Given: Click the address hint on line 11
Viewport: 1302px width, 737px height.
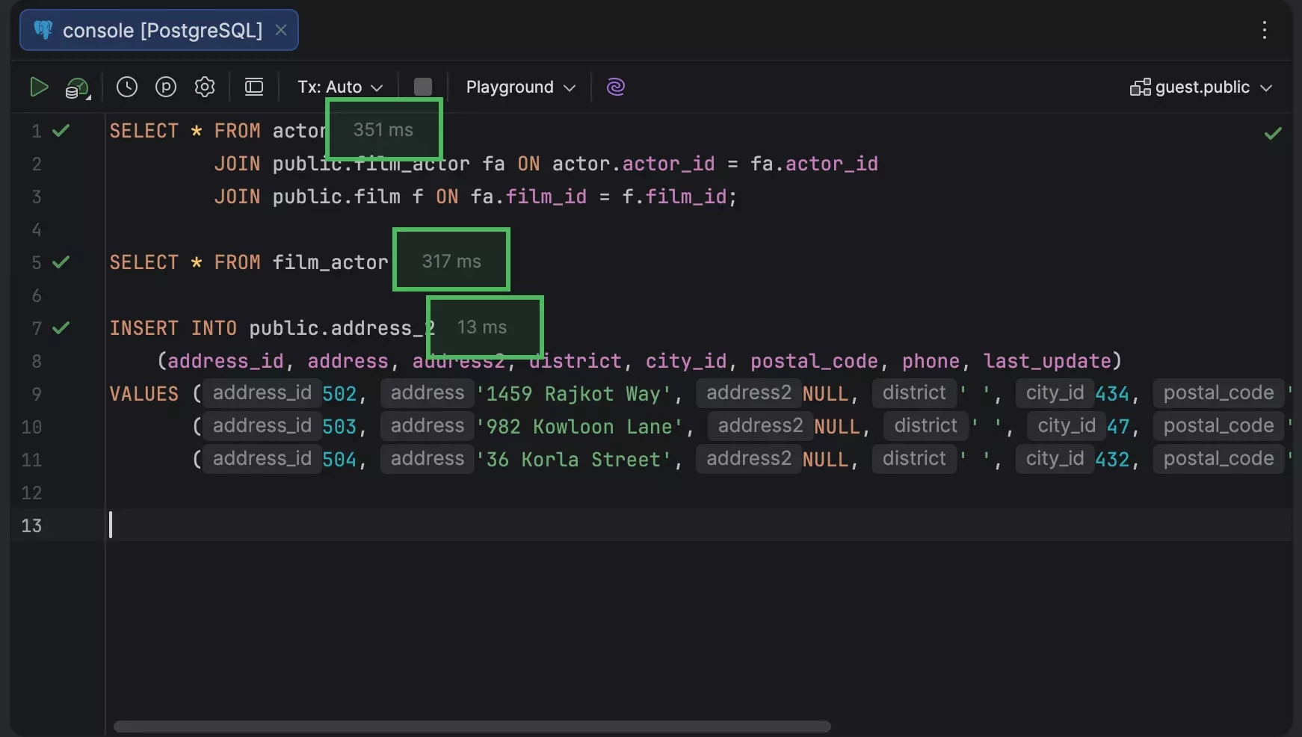Looking at the screenshot, I should pyautogui.click(x=428, y=459).
